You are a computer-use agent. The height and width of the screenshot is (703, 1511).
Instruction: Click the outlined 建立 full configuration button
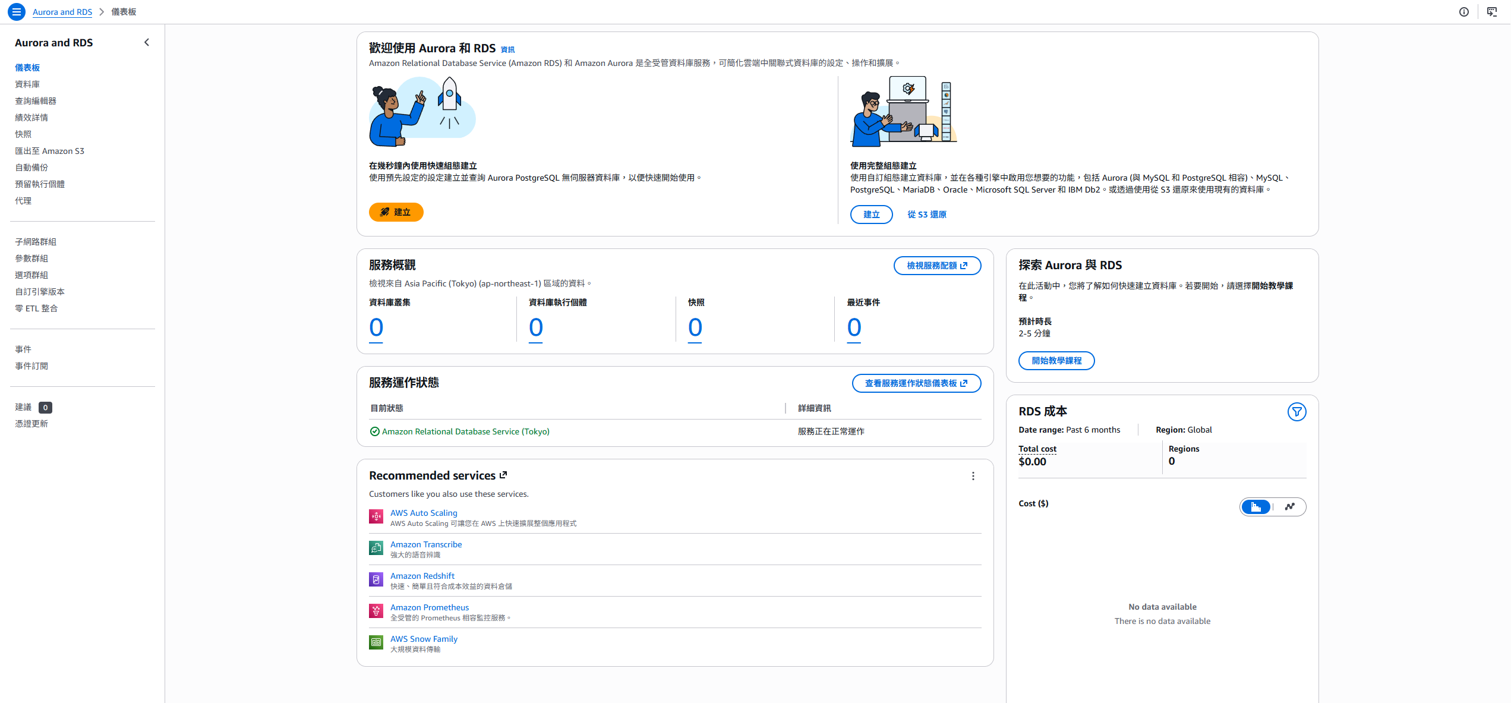871,215
